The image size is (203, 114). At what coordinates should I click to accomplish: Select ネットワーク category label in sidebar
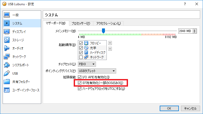(x=19, y=57)
